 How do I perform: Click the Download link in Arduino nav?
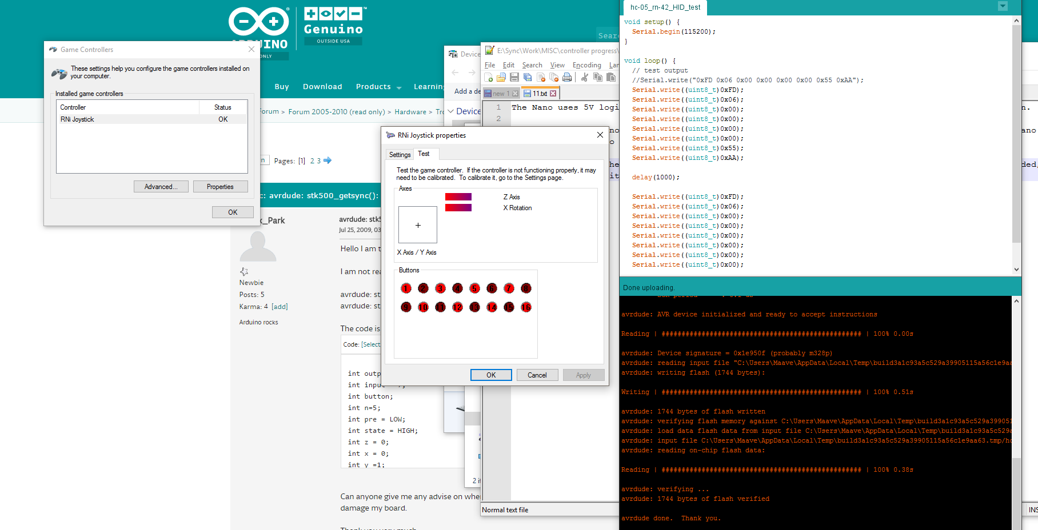coord(322,87)
